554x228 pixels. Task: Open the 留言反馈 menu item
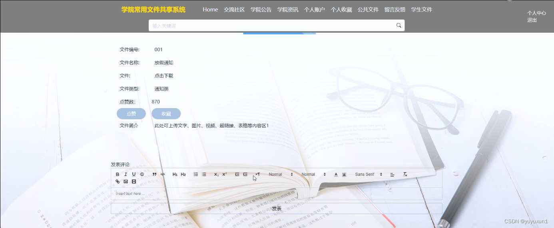pyautogui.click(x=395, y=10)
